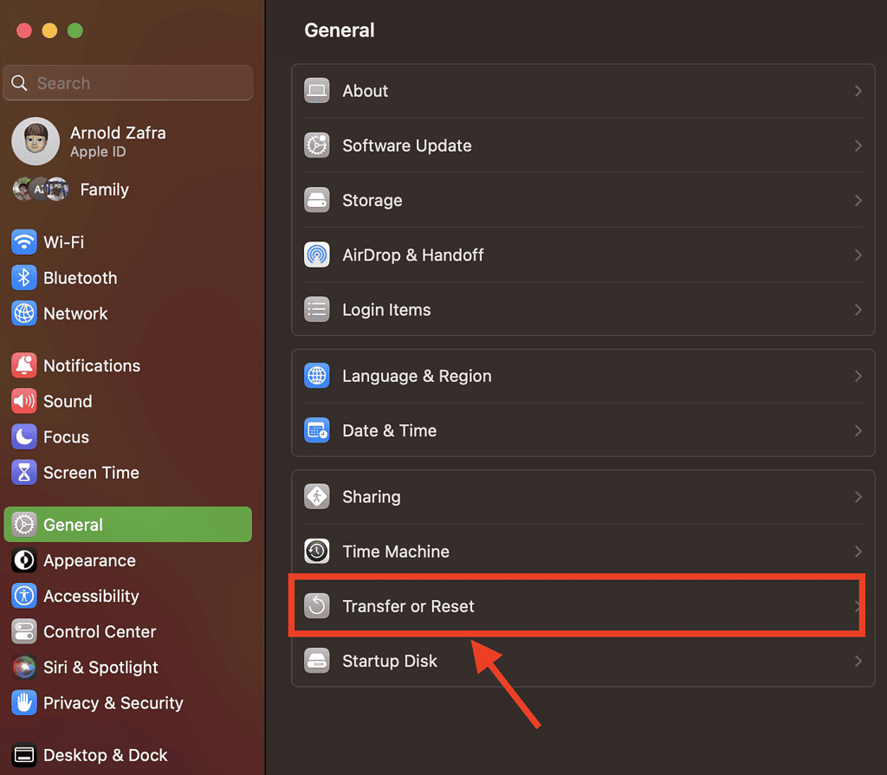Open the Time Machine clock icon
887x775 pixels.
(x=316, y=551)
